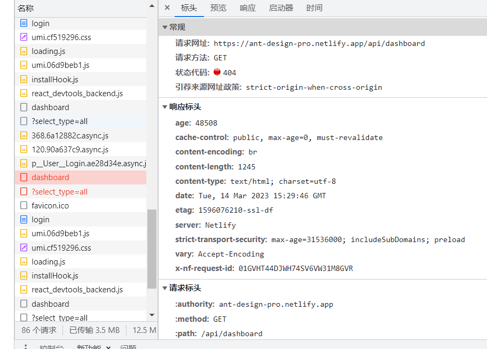The height and width of the screenshot is (349, 487).
Task: Click strict-transport-security value max-age=31536000
Action: click(x=368, y=239)
